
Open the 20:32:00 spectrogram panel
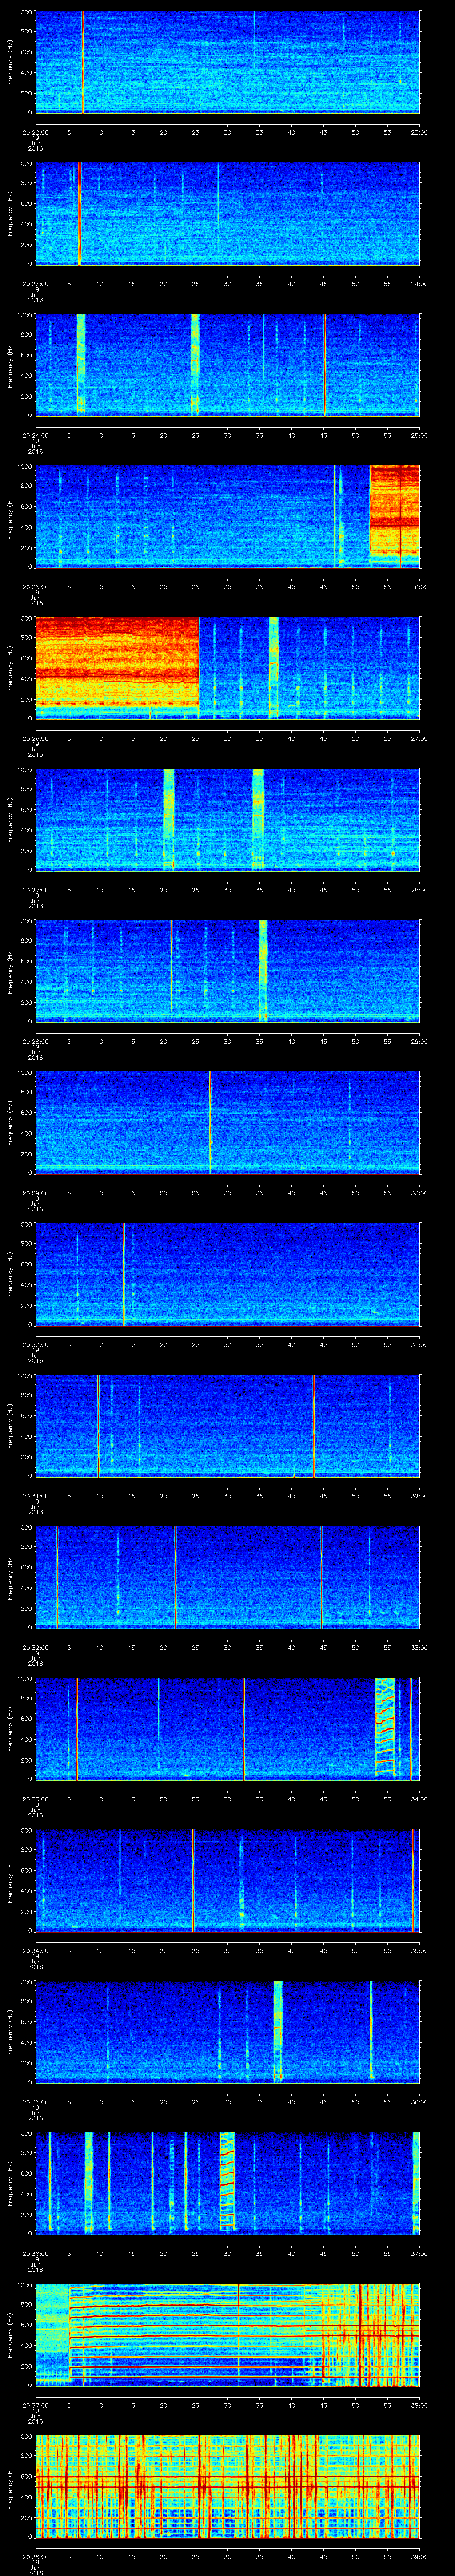point(227,1577)
